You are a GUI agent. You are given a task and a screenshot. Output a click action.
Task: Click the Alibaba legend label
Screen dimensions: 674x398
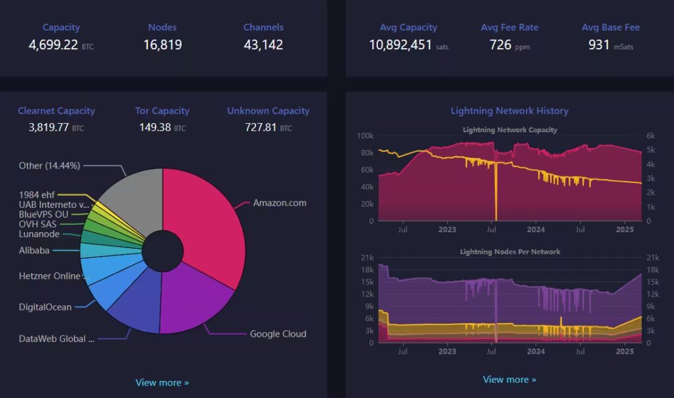pyautogui.click(x=34, y=250)
